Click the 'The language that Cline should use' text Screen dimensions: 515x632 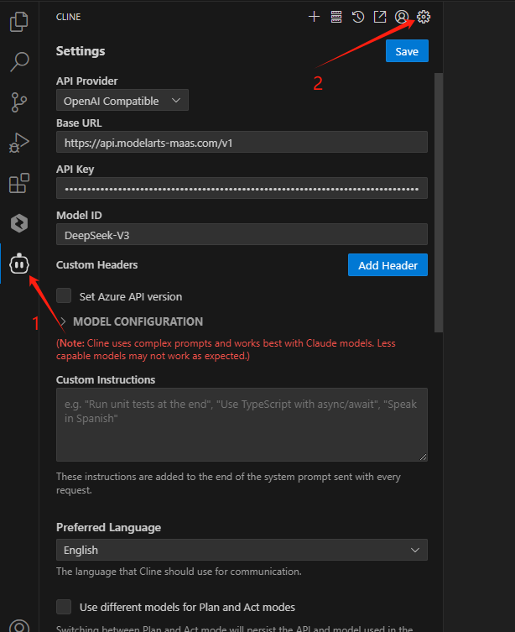(179, 572)
